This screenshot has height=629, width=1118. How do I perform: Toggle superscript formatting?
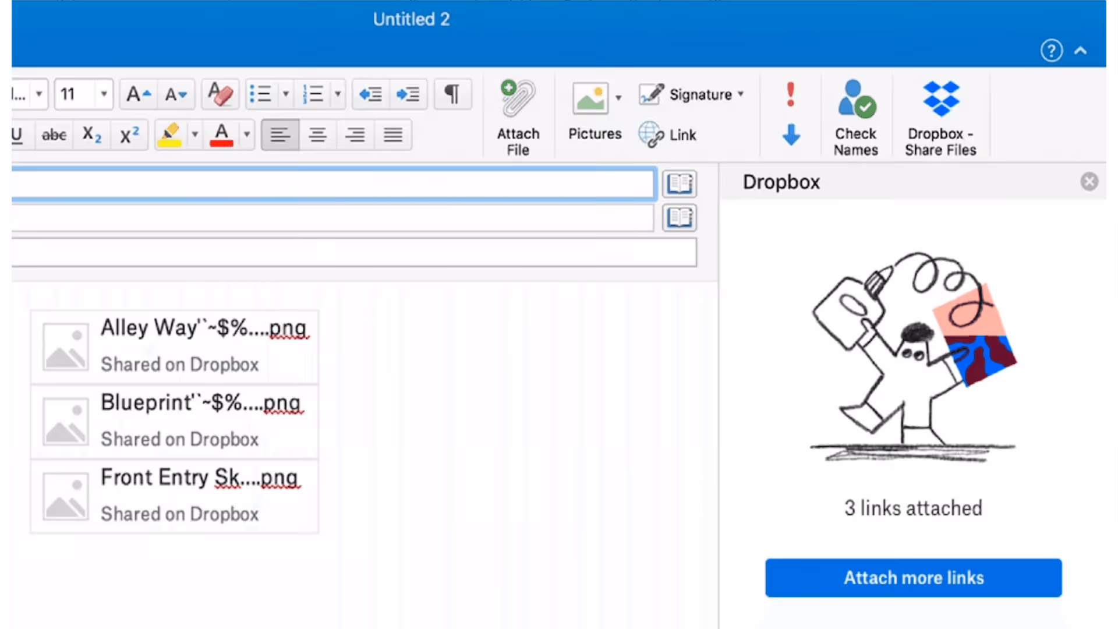(129, 135)
